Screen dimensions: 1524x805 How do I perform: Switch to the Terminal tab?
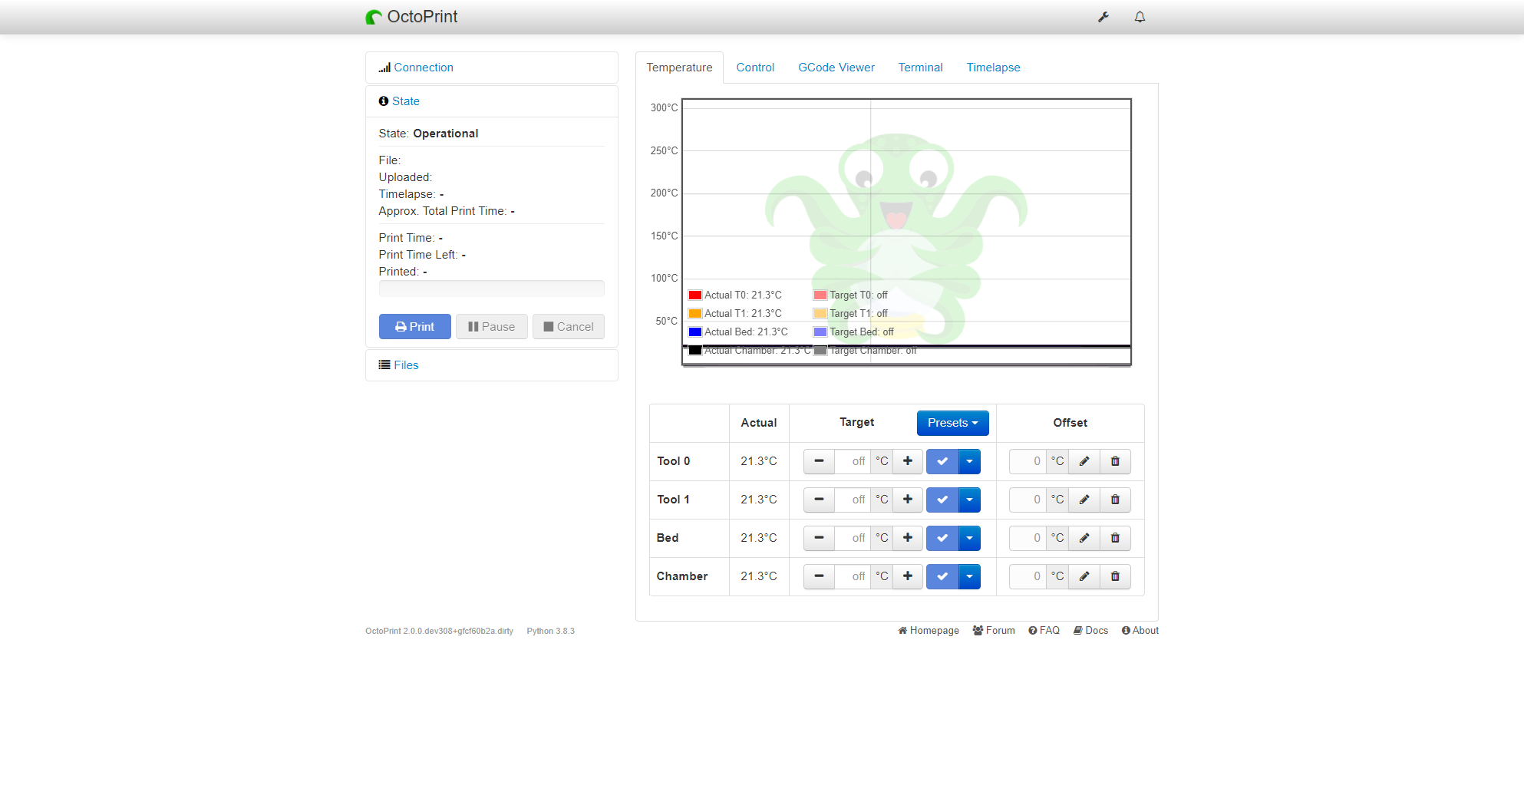pyautogui.click(x=920, y=68)
